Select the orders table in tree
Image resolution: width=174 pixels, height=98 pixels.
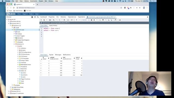[x=24, y=73]
